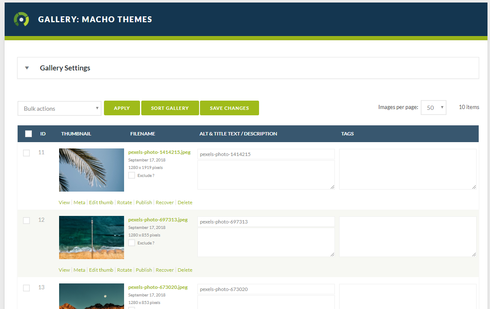The image size is (490, 309).
Task: Select the checkbox for image ID 12
Action: click(26, 221)
